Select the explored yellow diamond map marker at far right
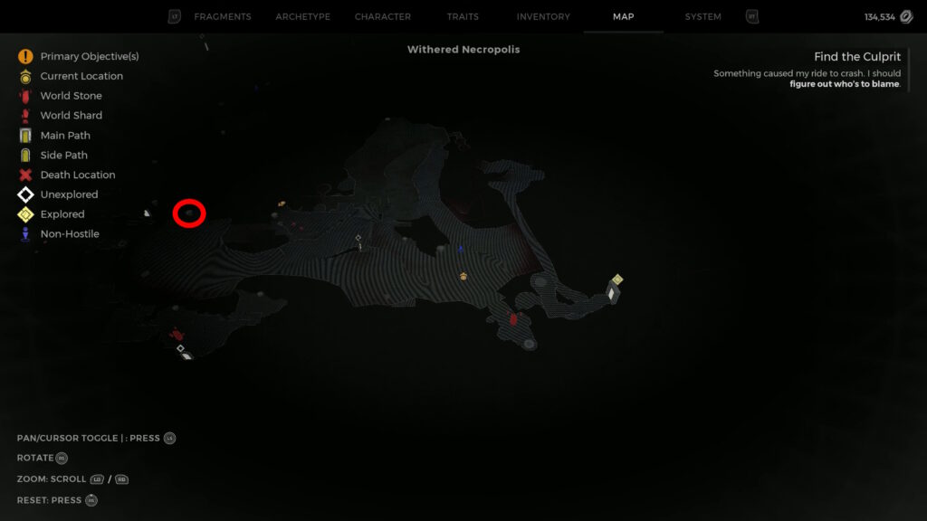This screenshot has height=521, width=927. [x=617, y=279]
